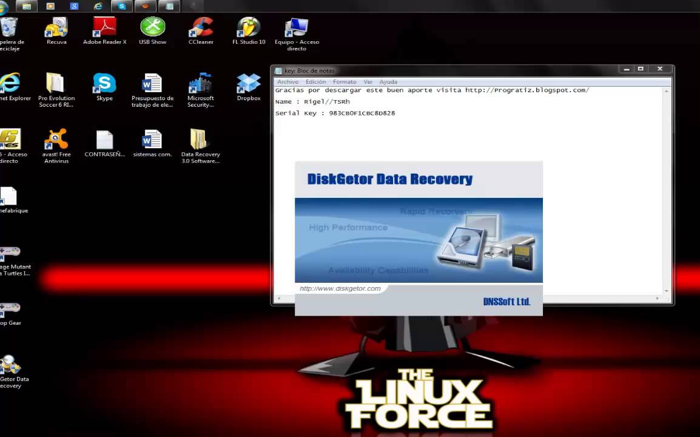This screenshot has width=700, height=437.
Task: Click the key: Bloc de notas title bar
Action: tap(446, 70)
